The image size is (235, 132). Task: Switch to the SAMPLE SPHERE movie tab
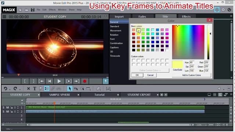click(x=59, y=95)
